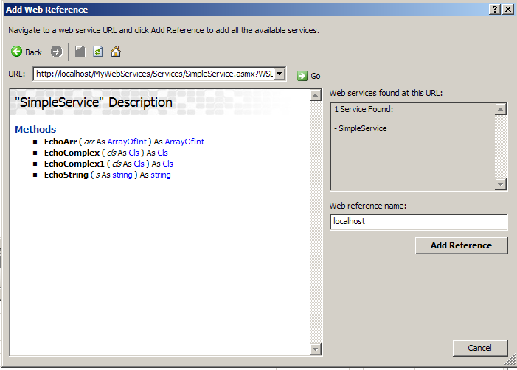Screen dimensions: 517x370
Task: Click the Cancel button
Action: (479, 348)
